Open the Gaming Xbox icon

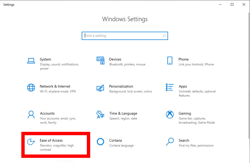coord(170,115)
